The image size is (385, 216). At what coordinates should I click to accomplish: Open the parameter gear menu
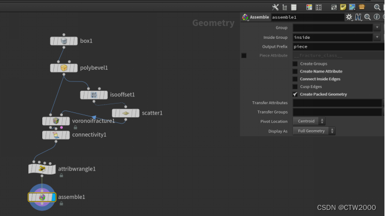349,17
